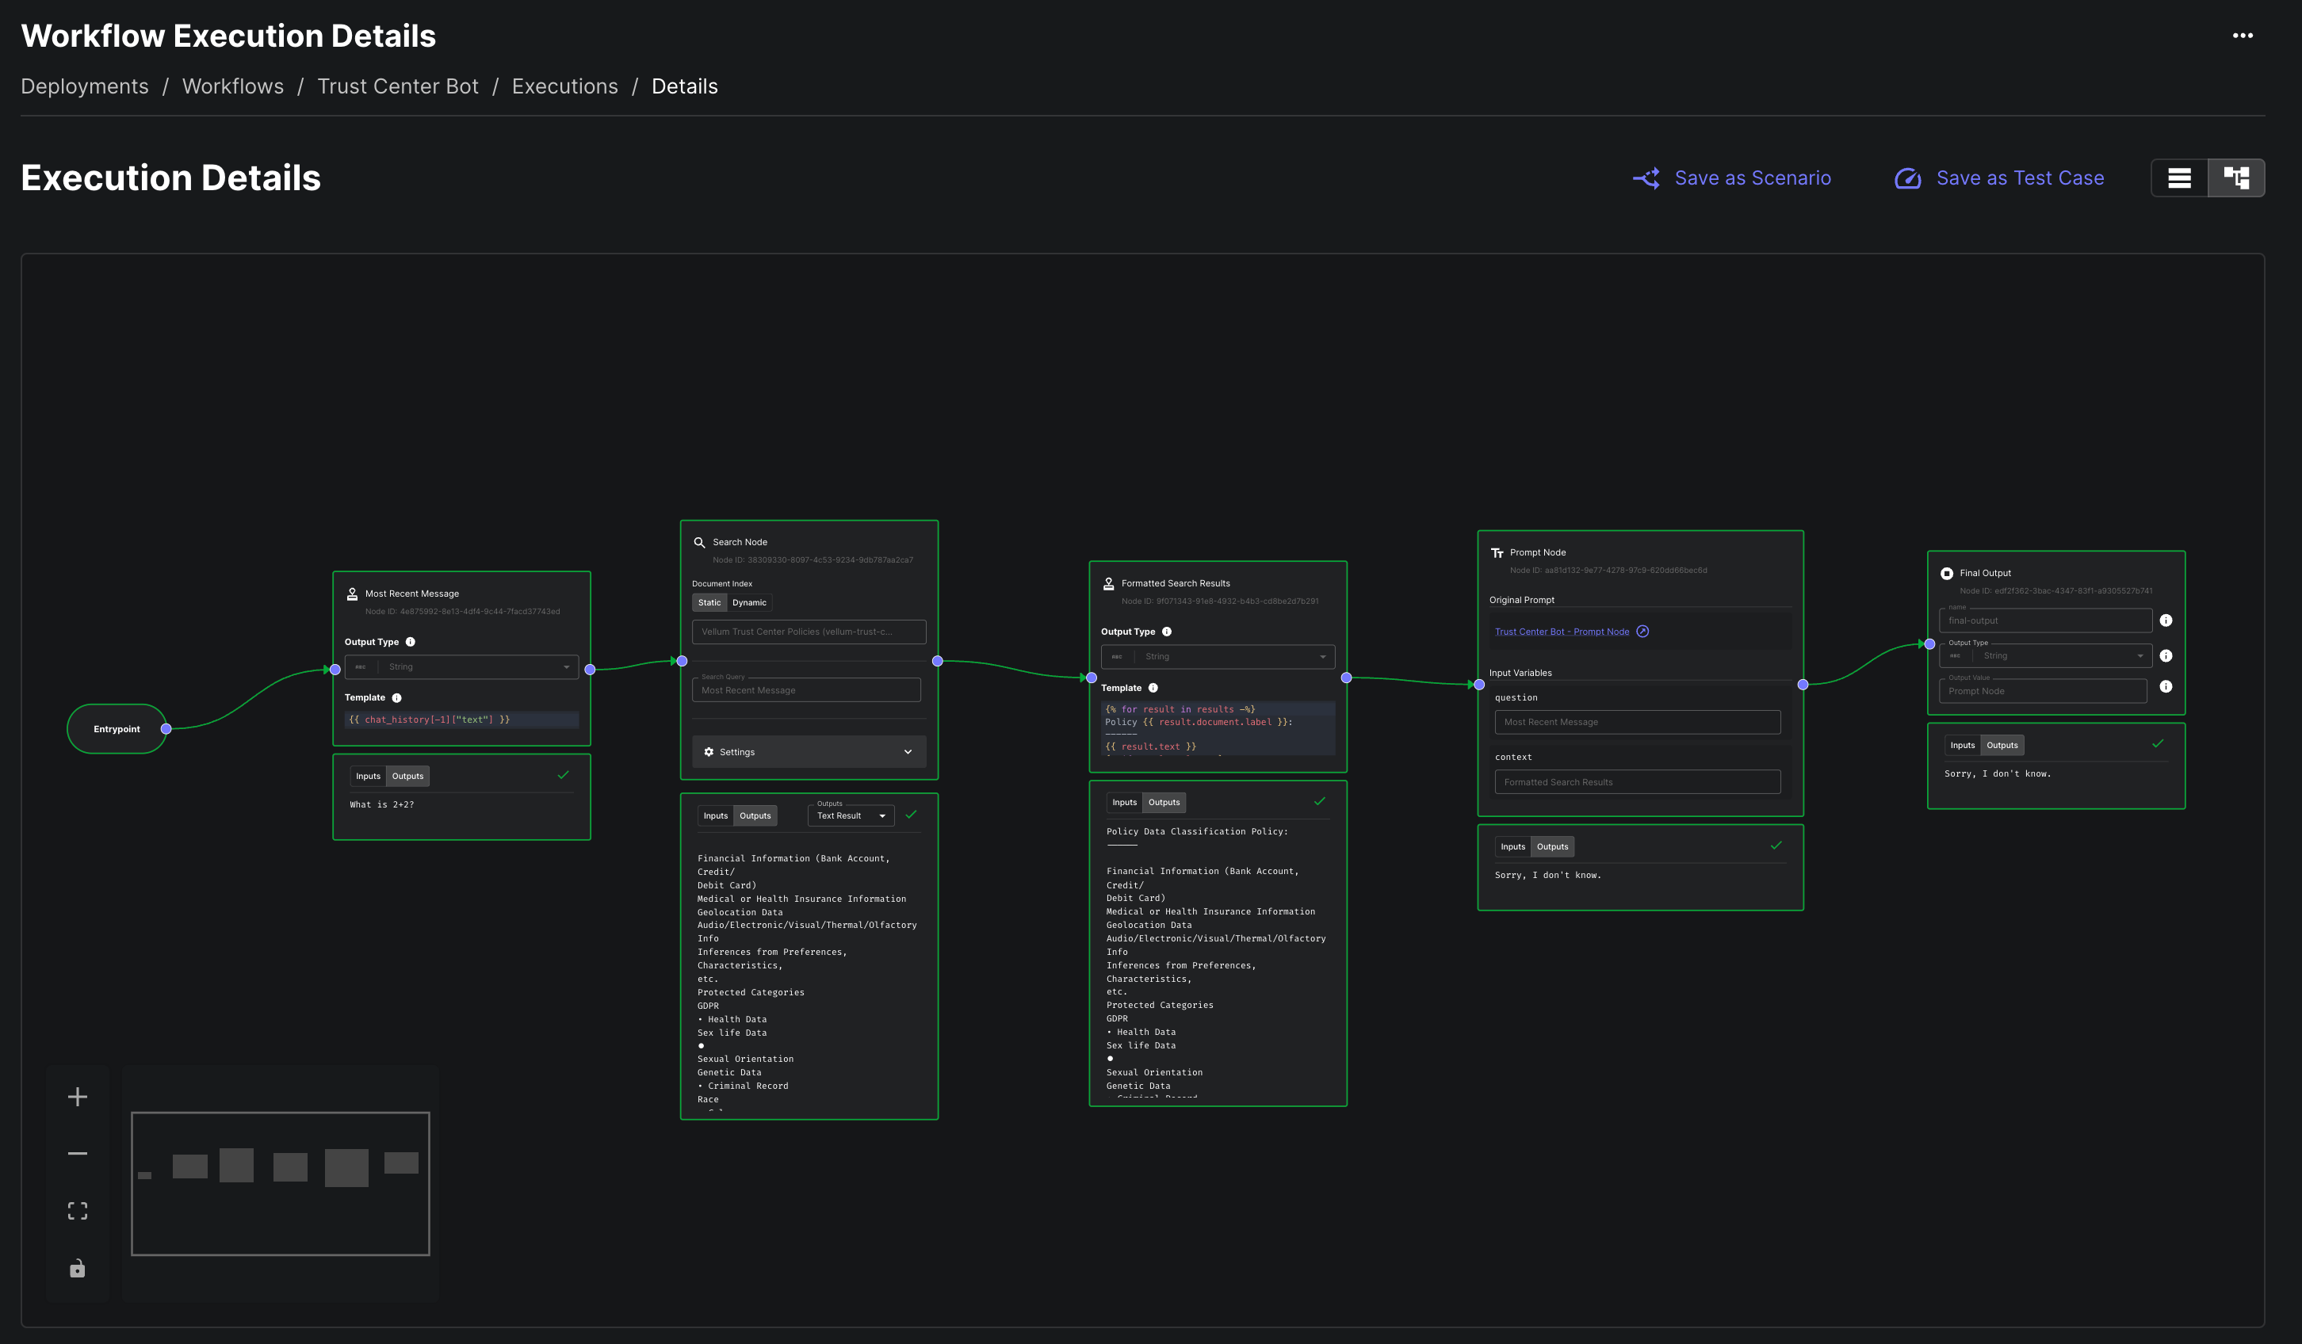
Task: Show info for Final Output type
Action: 2166,655
